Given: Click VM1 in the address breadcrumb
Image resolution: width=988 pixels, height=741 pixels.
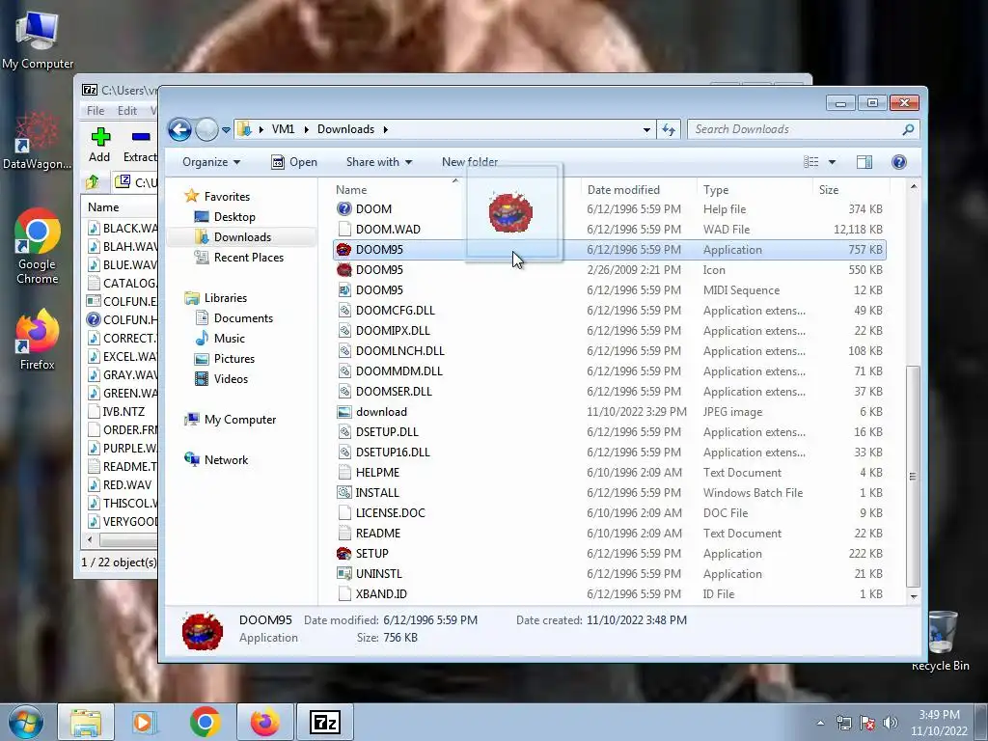Looking at the screenshot, I should pos(283,129).
